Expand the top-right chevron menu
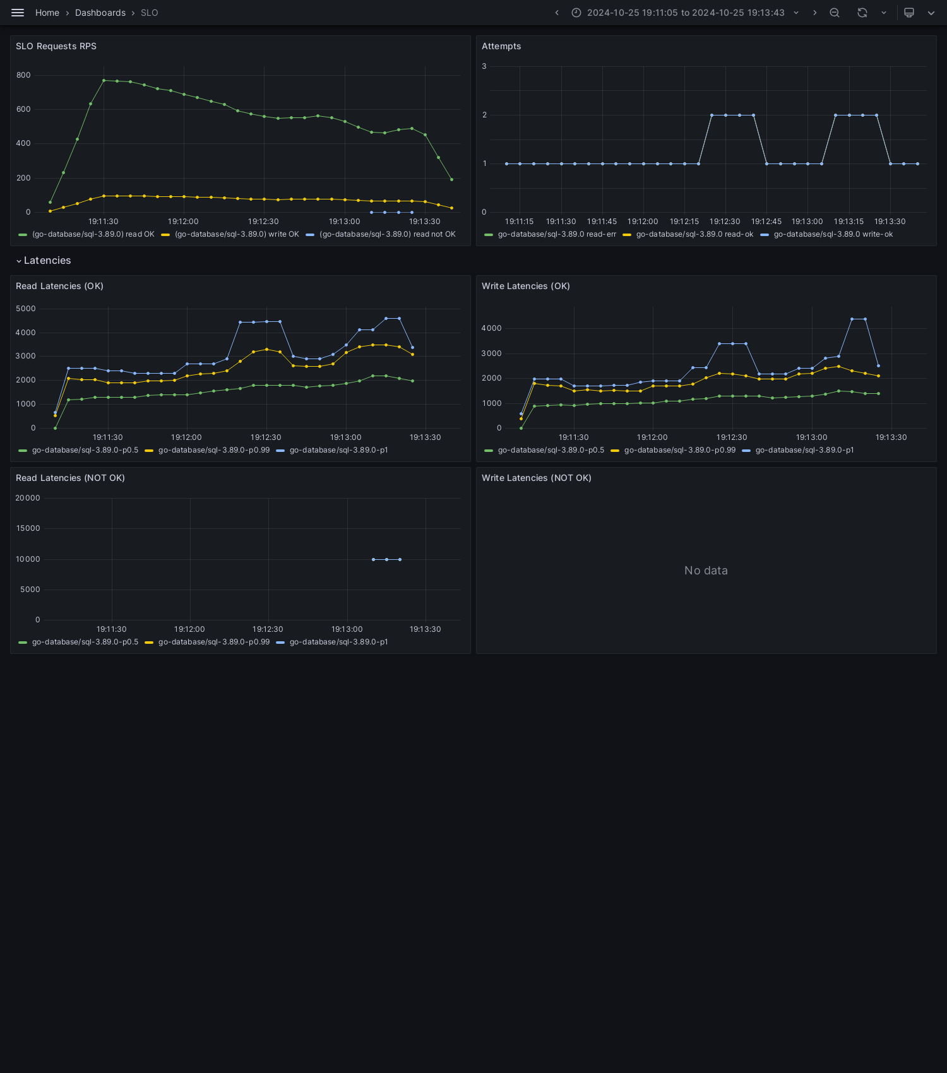The image size is (947, 1073). pyautogui.click(x=931, y=13)
